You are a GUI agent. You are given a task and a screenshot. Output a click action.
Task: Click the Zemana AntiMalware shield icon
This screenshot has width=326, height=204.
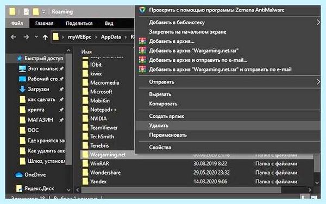[x=142, y=10]
